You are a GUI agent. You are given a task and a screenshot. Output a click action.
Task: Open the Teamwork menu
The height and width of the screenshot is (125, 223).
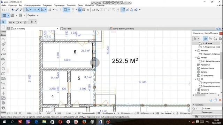point(71,6)
